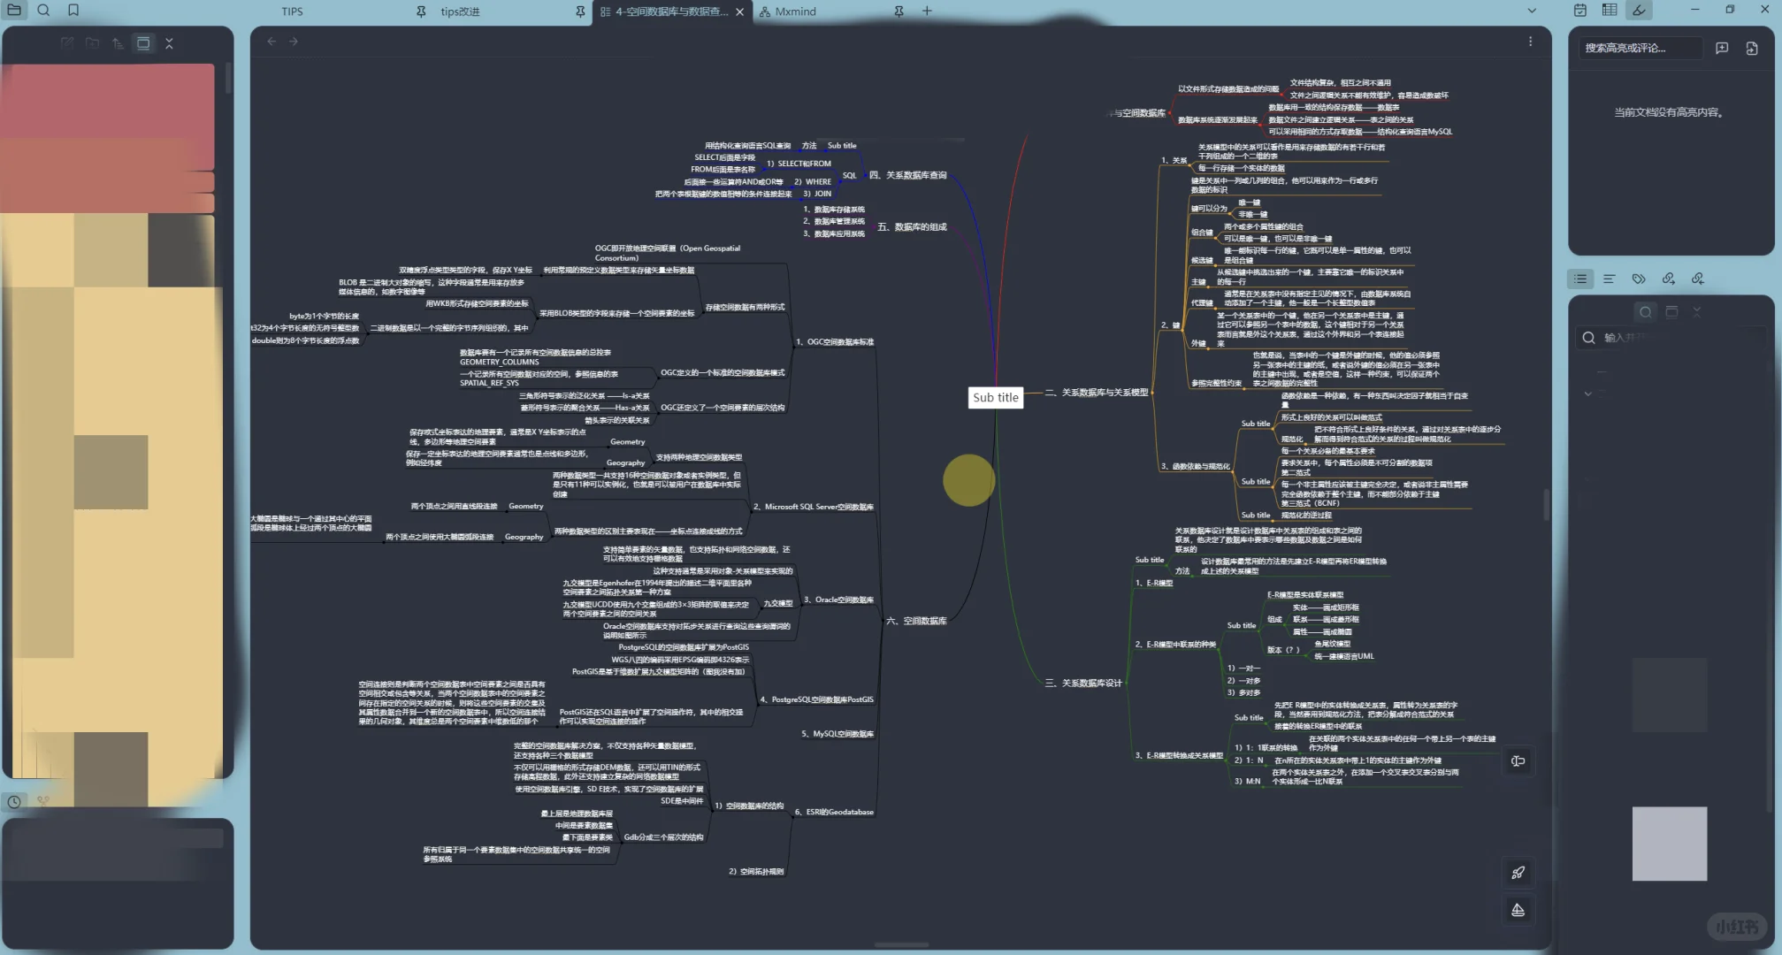1782x955 pixels.
Task: Open the table view icon in right sidebar
Action: [x=1610, y=10]
